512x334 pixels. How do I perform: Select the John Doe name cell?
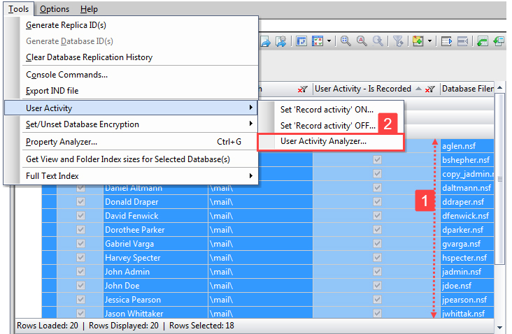pyautogui.click(x=155, y=286)
